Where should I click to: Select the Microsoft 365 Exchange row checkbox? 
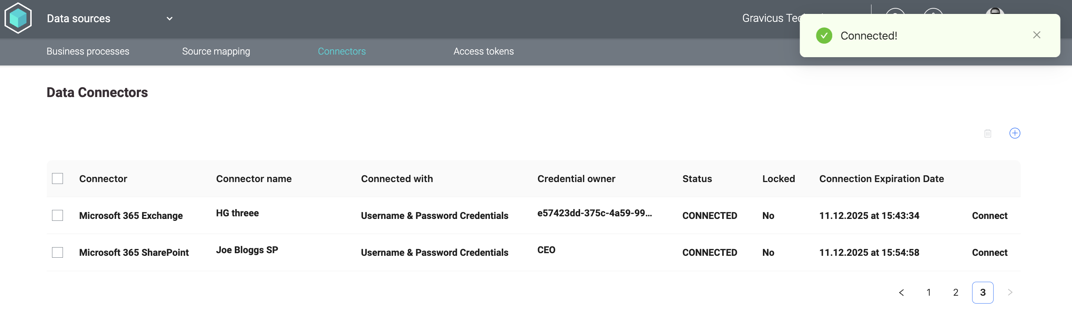57,215
